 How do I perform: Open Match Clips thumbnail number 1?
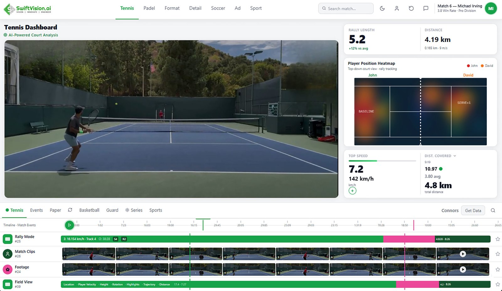(x=89, y=254)
